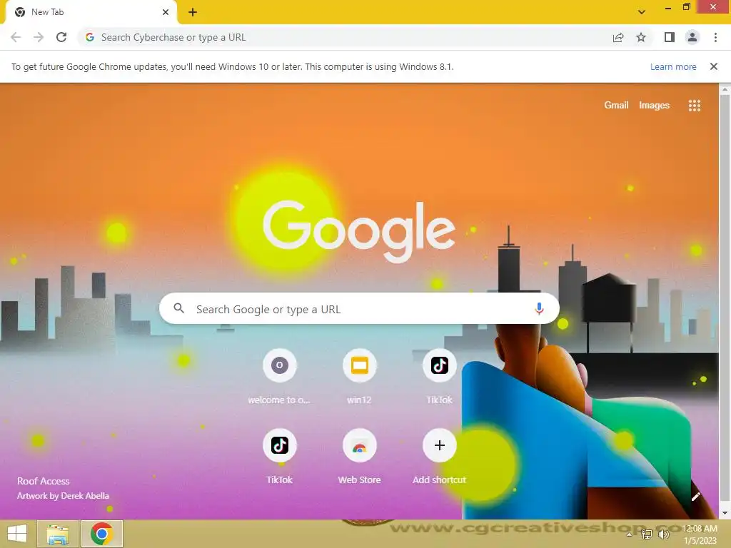
Task: Click the share page icon in address bar
Action: click(618, 37)
